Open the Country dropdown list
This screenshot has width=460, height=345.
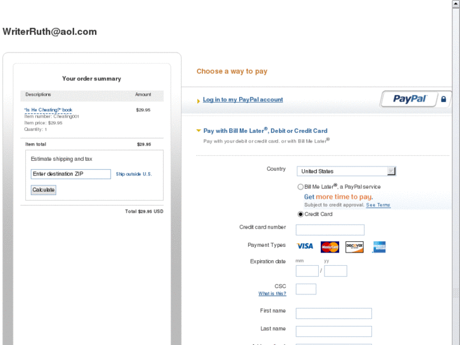[347, 171]
